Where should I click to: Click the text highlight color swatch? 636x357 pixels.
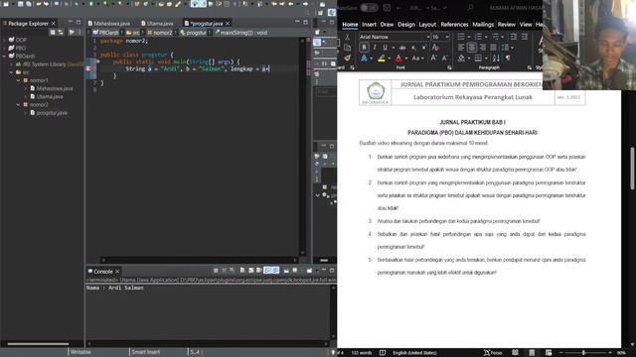(x=382, y=59)
